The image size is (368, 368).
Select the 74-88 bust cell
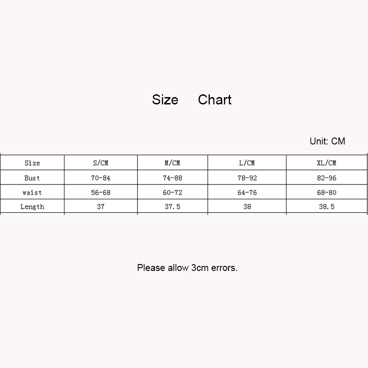[172, 178]
